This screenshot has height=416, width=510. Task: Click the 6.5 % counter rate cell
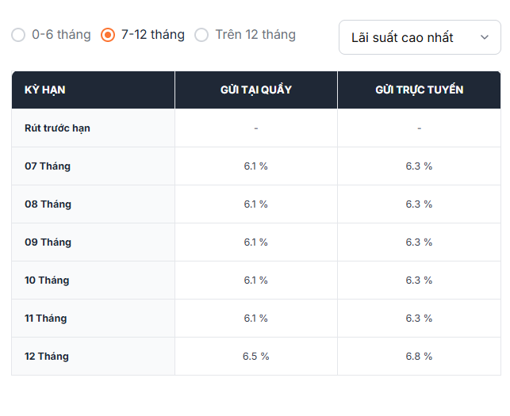point(256,357)
